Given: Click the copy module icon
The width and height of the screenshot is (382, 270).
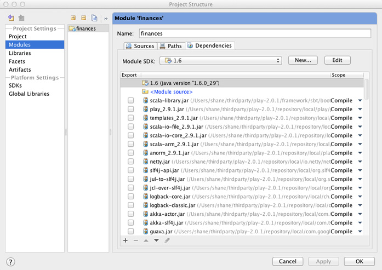Looking at the screenshot, I should (x=94, y=18).
